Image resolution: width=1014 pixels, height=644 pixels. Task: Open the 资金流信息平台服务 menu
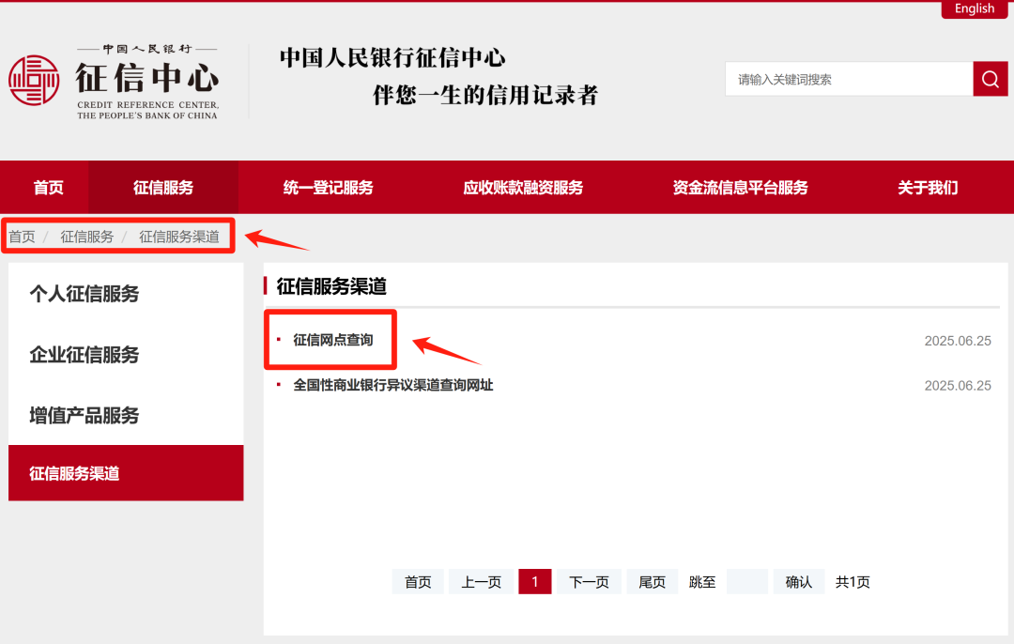pyautogui.click(x=738, y=187)
